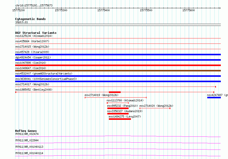Viewport: 228px width, 159px height.
Task: Click the ruler's right arrow end
Action: [x=220, y=8]
